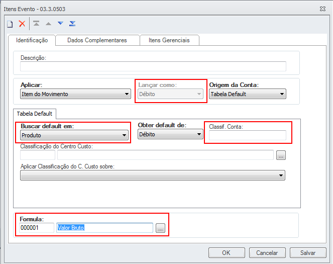333x264 pixels.
Task: Expand the Buscar default em dropdown
Action: coord(74,135)
